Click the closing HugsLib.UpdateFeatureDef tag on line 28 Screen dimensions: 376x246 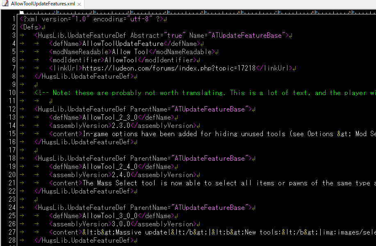(x=84, y=240)
